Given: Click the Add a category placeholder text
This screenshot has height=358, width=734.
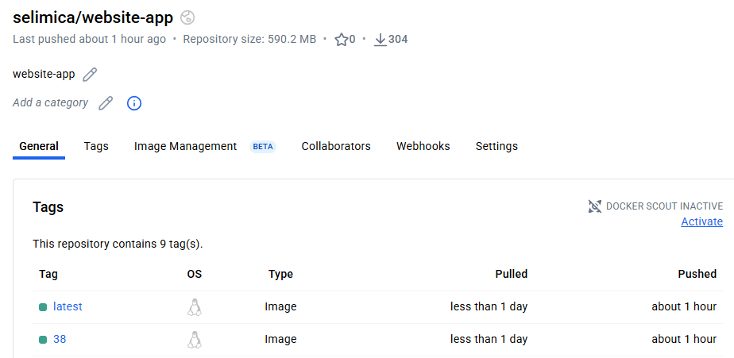Looking at the screenshot, I should (51, 102).
